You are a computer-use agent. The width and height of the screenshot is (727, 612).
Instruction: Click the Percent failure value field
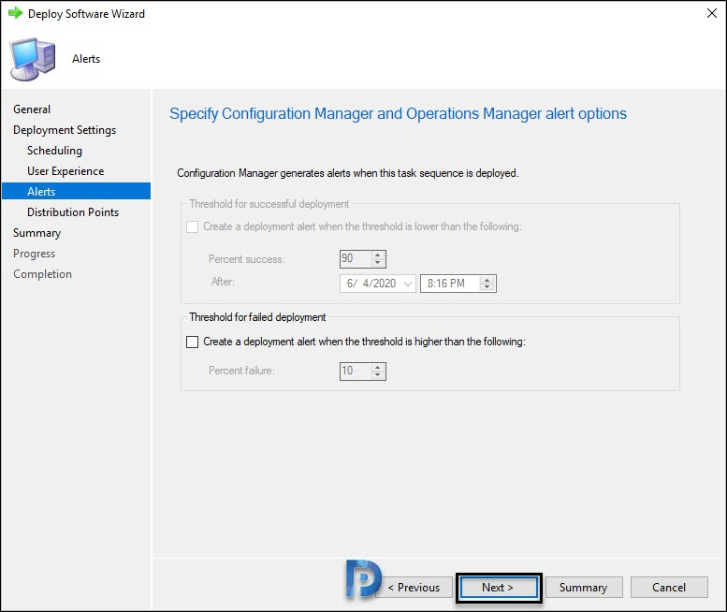tap(356, 371)
